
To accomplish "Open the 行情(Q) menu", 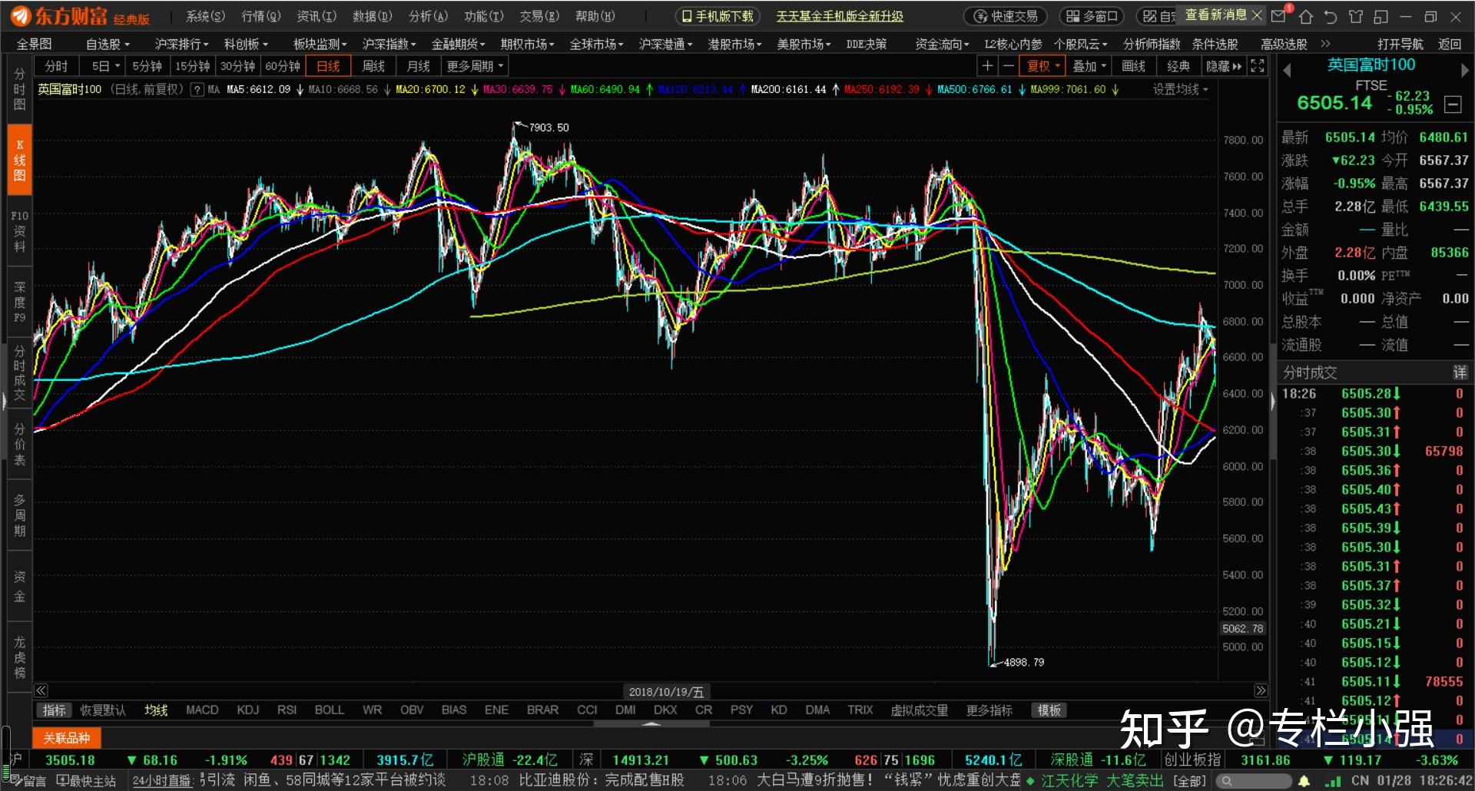I will 261,16.
